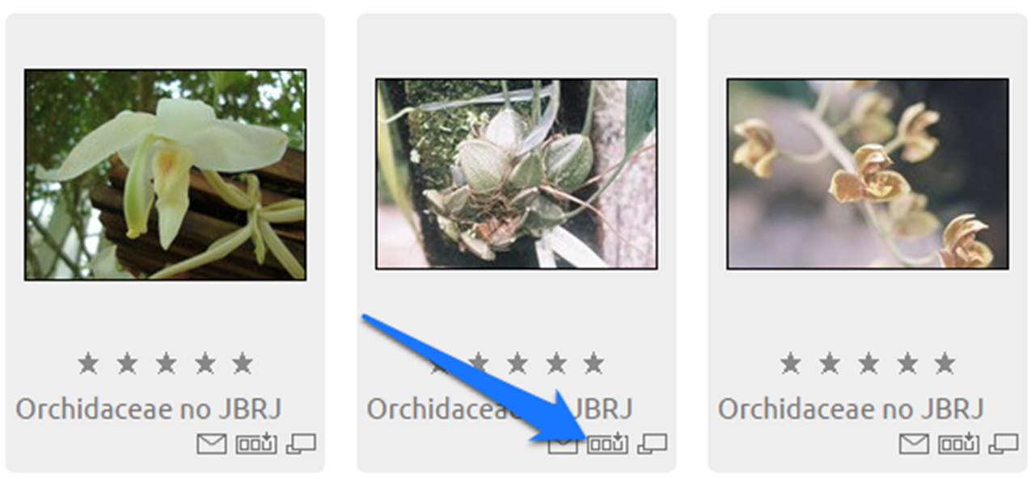Click the download icon on brown orchids card
Viewport: 1035px width, 479px height.
pyautogui.click(x=958, y=443)
